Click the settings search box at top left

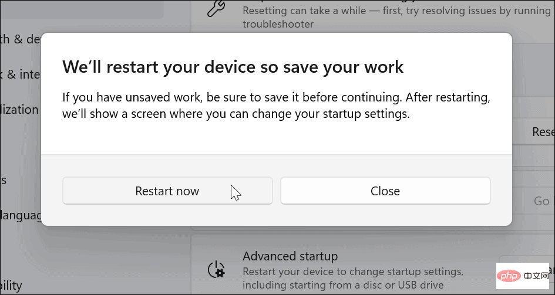click(x=82, y=9)
